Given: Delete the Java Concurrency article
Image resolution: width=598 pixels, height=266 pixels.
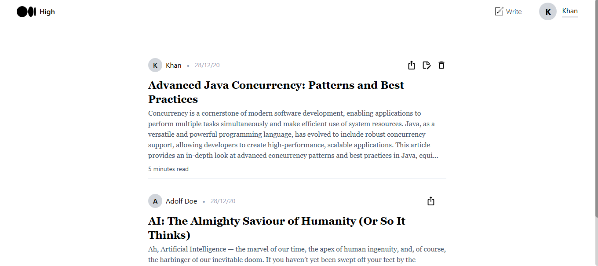Looking at the screenshot, I should [441, 65].
